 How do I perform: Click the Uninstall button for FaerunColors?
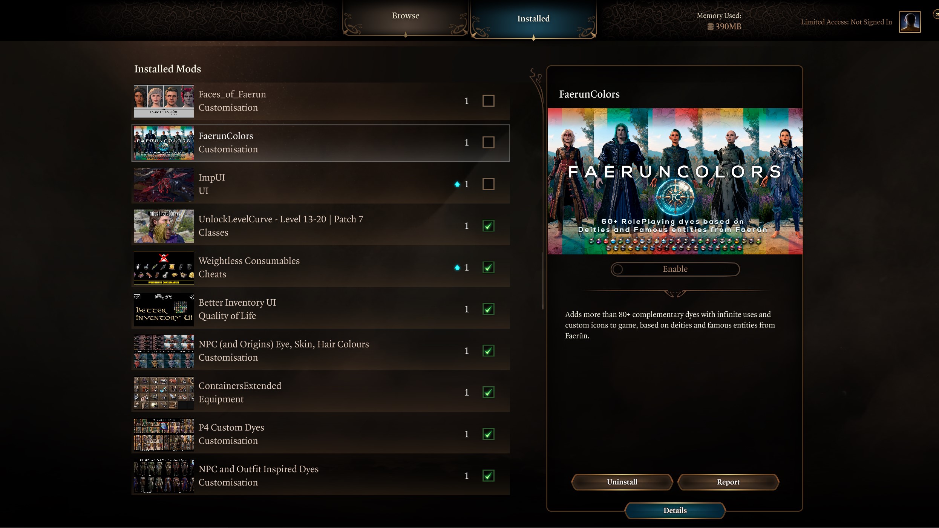click(622, 482)
